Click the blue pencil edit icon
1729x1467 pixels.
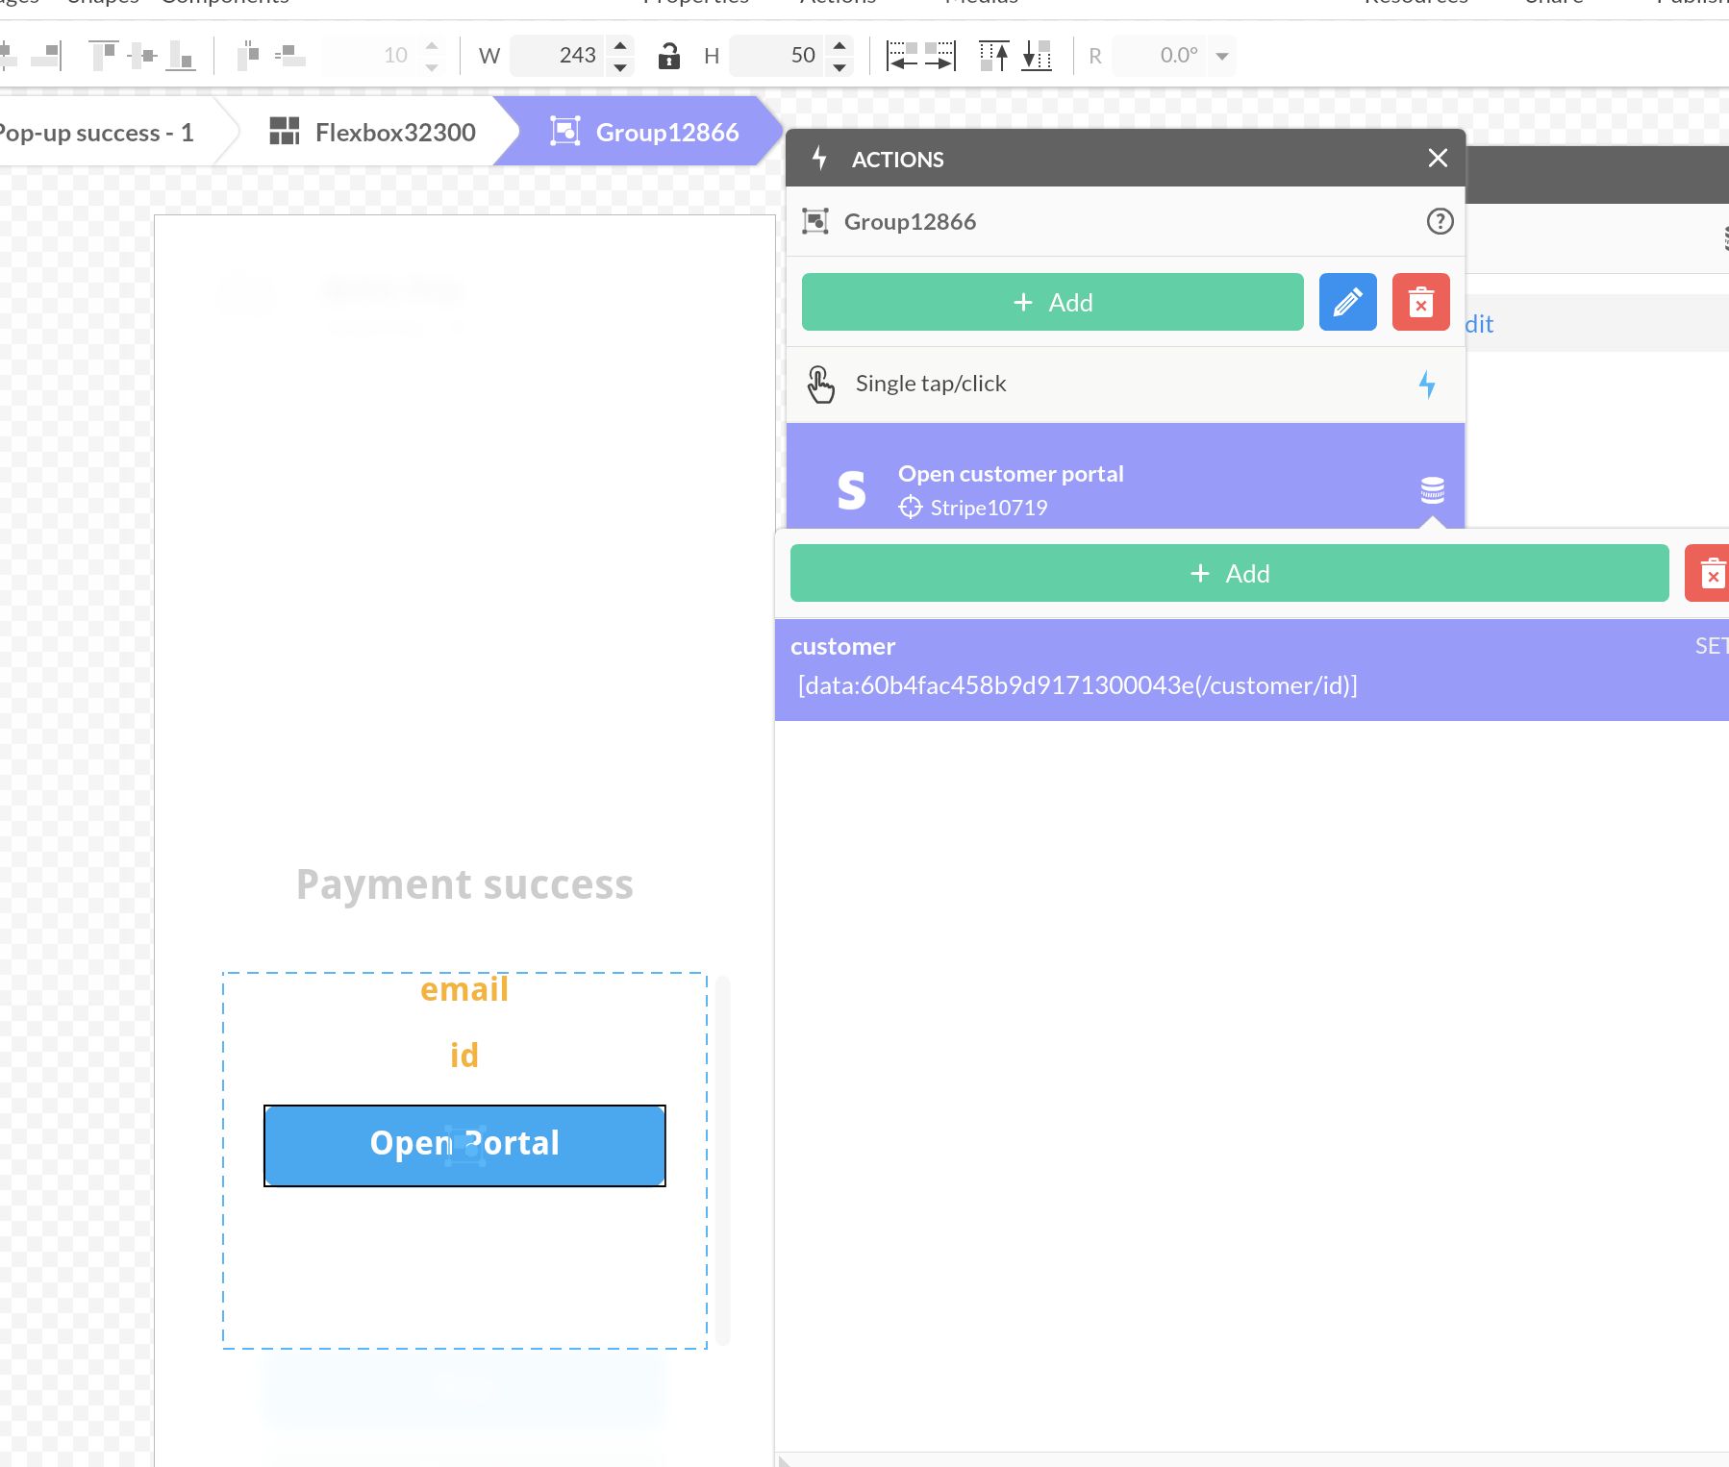coord(1346,302)
